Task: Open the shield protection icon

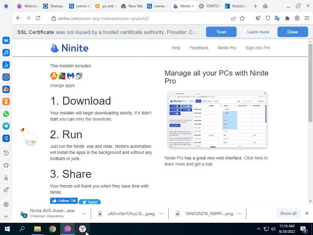Action: 268,18
